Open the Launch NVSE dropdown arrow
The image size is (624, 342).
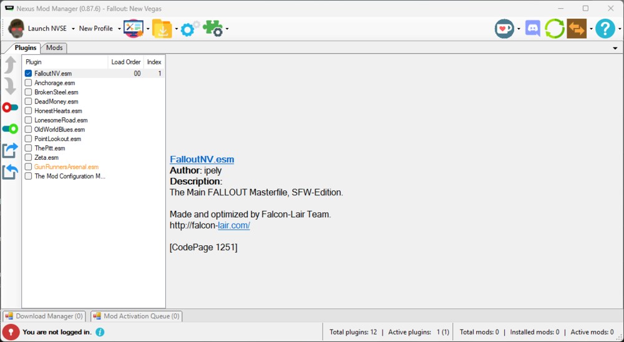(x=73, y=29)
